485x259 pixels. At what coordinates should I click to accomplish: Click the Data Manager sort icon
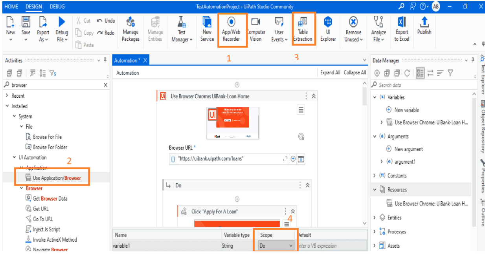440,73
